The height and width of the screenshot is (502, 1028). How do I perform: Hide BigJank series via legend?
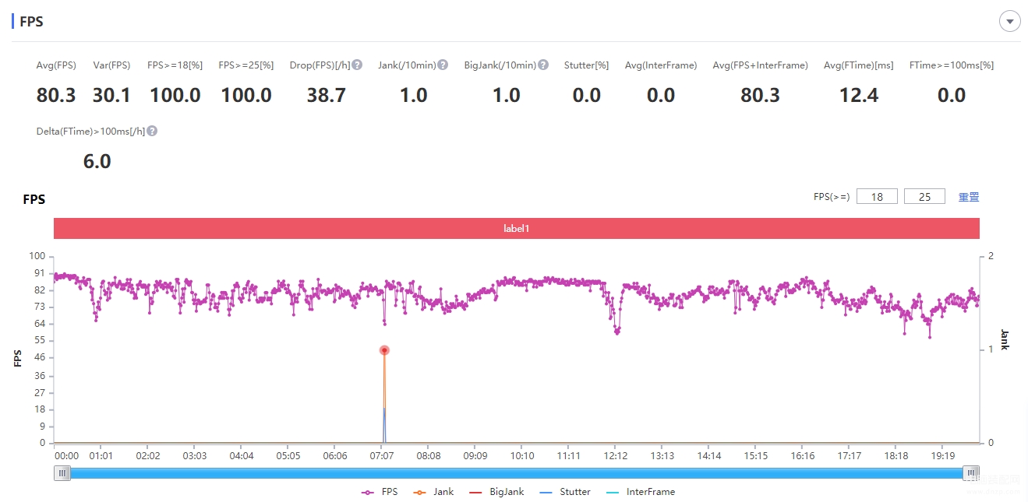[496, 492]
